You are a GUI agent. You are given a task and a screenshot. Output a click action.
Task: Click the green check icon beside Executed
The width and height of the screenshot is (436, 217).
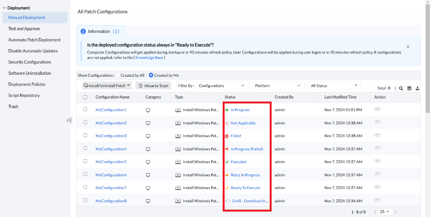coord(227,162)
